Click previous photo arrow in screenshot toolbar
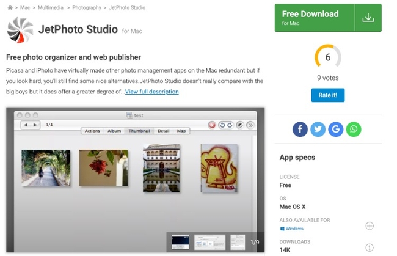The image size is (397, 256). tap(26, 125)
